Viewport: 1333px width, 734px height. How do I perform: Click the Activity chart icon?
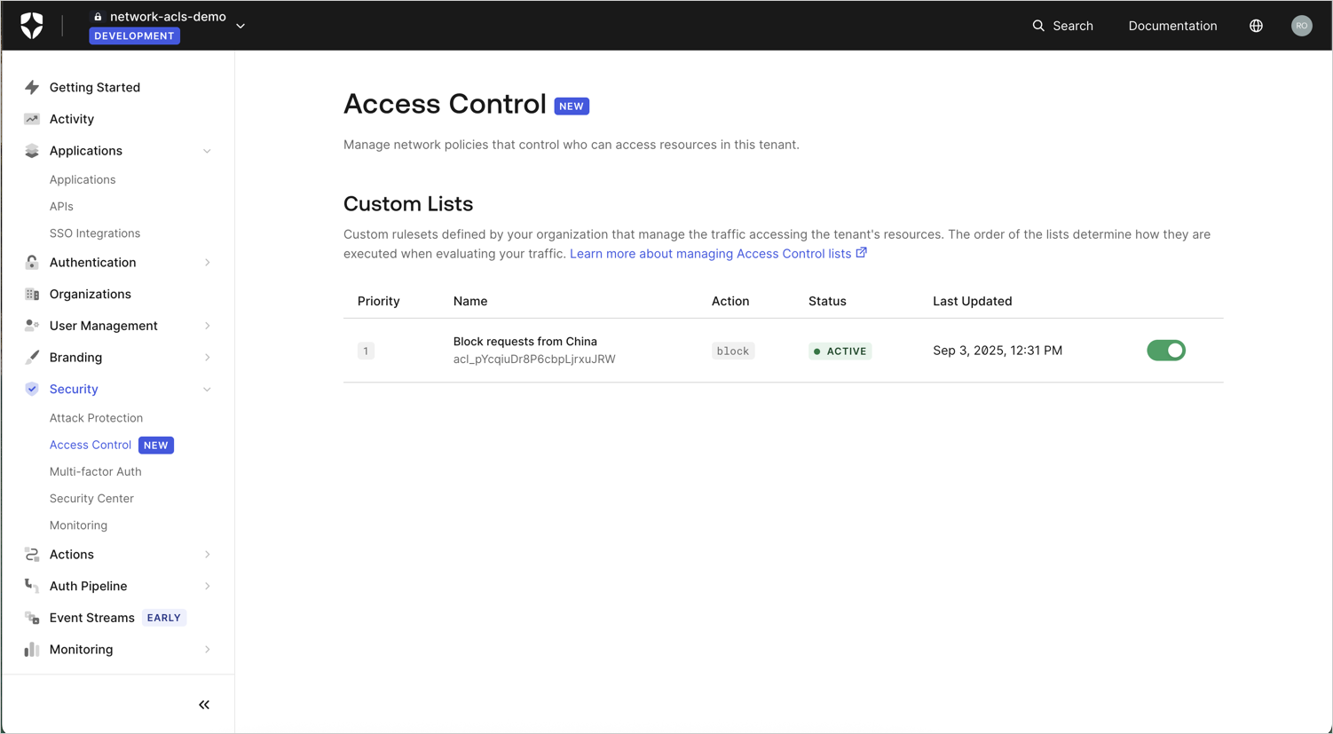31,119
